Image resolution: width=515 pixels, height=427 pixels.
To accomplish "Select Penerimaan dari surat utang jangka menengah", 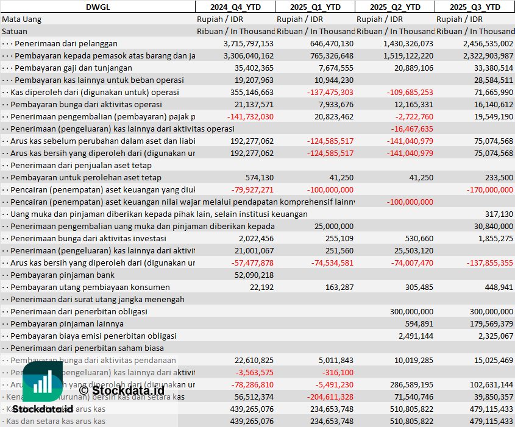I will tap(98, 299).
